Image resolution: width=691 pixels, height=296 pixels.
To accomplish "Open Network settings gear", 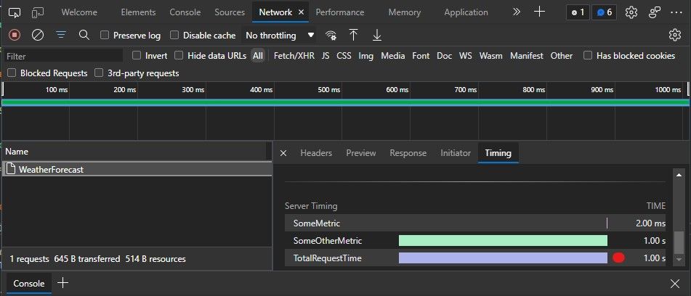I will pyautogui.click(x=675, y=35).
